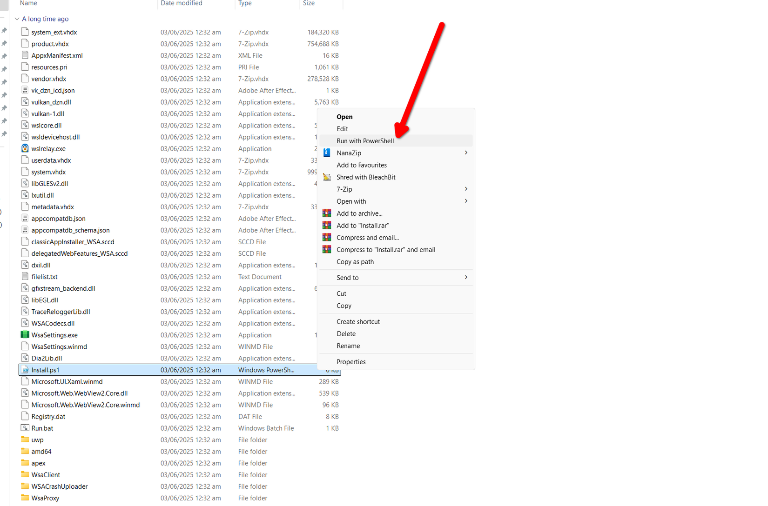
Task: Click 'Rename' in the context menu
Action: coord(348,346)
